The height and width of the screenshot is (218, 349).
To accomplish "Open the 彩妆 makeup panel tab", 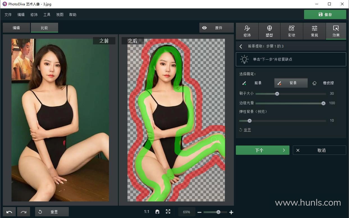I will point(292,31).
